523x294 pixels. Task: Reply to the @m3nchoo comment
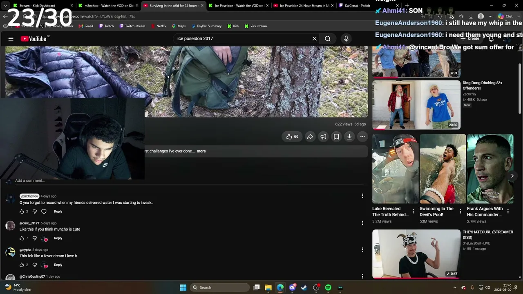[x=58, y=212]
